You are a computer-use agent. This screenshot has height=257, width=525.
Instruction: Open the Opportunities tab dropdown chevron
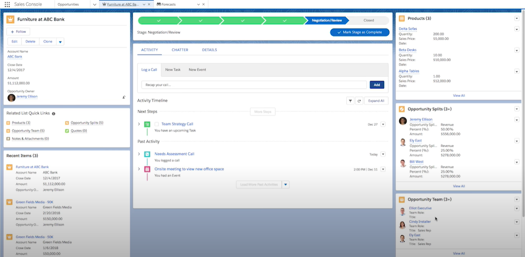[x=94, y=4]
